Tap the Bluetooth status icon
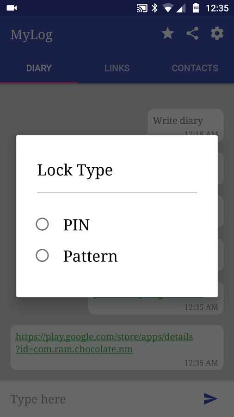 [x=154, y=8]
